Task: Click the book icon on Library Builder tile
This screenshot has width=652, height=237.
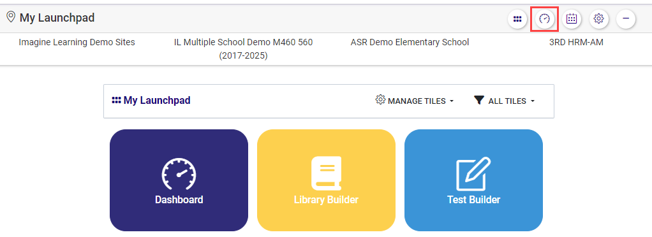Action: pos(327,173)
